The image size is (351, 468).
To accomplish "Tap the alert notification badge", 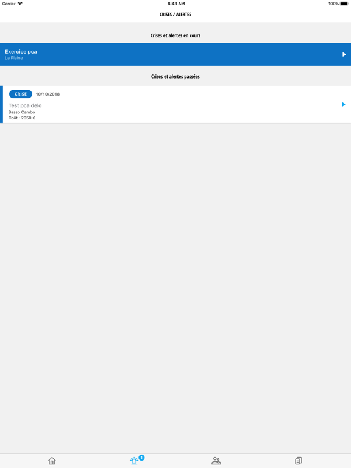I will coord(141,457).
